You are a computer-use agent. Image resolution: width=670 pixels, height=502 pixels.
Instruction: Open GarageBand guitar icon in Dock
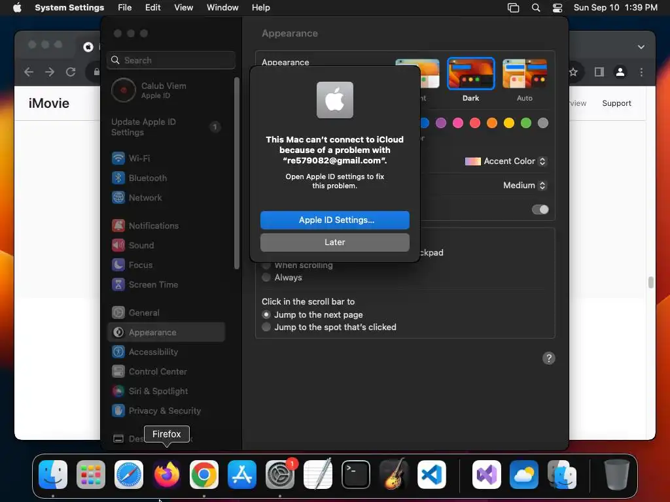[393, 475]
